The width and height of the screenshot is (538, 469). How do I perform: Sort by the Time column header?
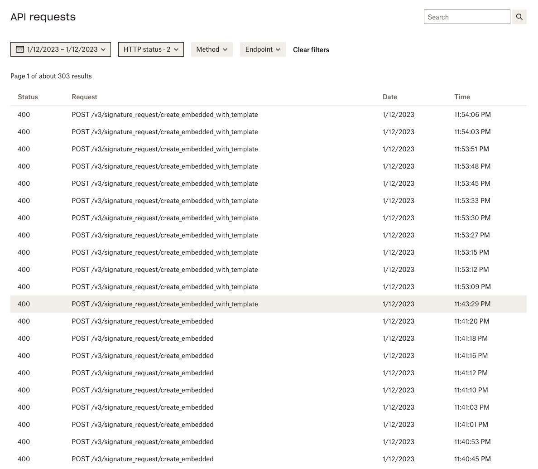(462, 97)
